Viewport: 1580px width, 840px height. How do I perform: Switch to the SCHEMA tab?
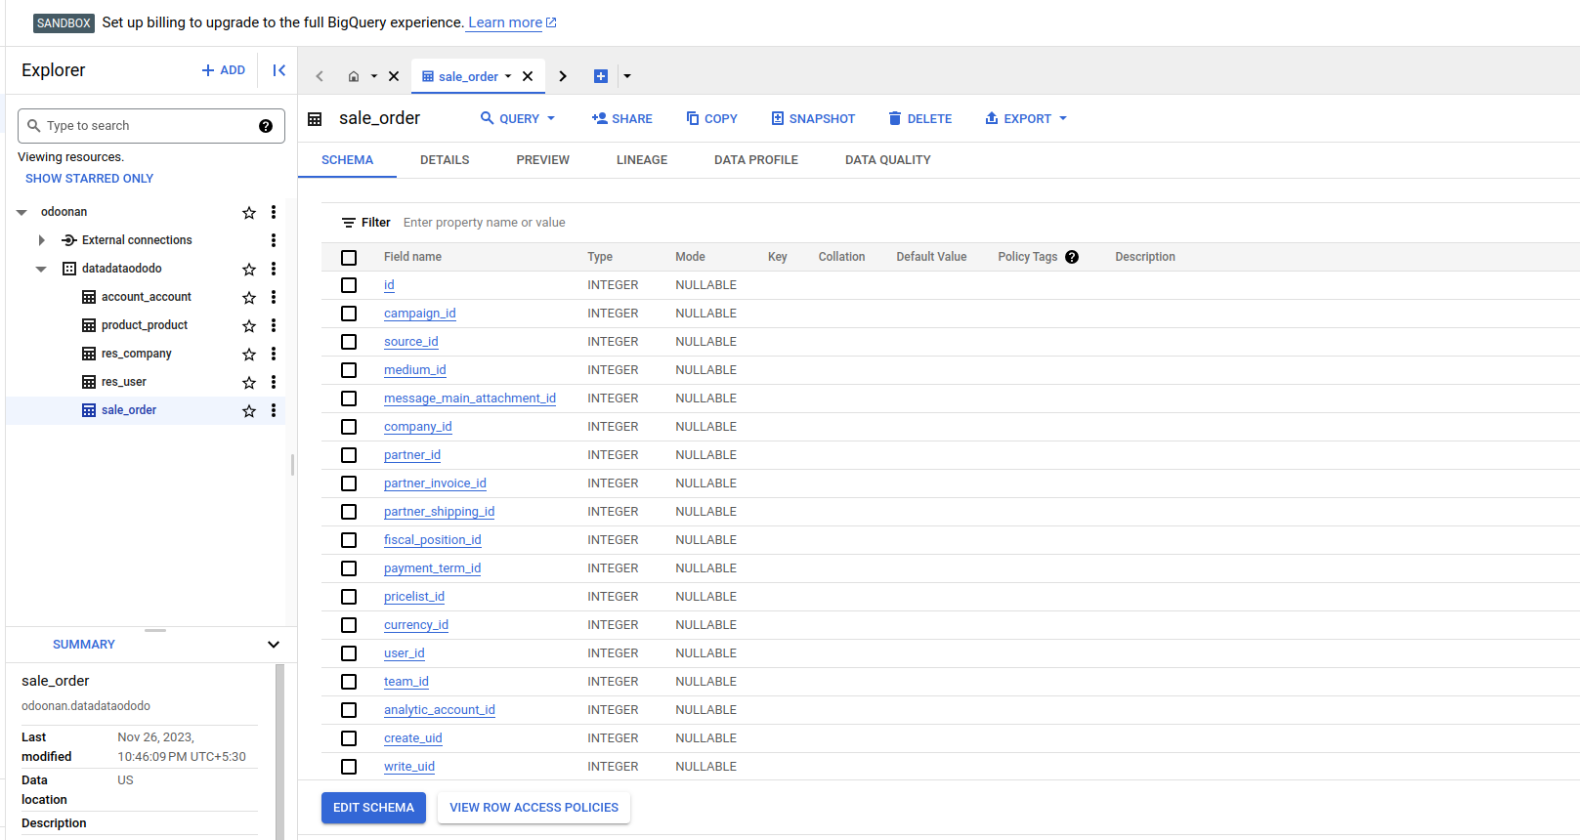click(347, 160)
